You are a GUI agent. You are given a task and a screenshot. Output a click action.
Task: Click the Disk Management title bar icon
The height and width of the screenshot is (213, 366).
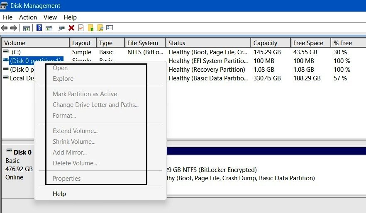(4, 6)
